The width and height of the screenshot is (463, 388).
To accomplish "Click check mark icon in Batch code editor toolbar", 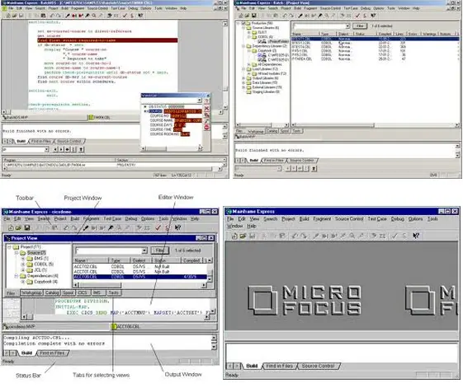I will [125, 16].
